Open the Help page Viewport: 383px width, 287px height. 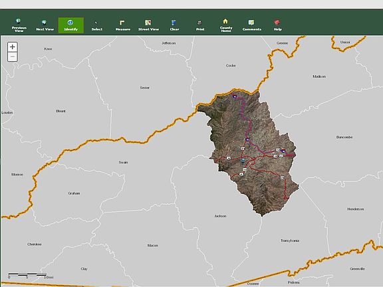[x=277, y=25]
